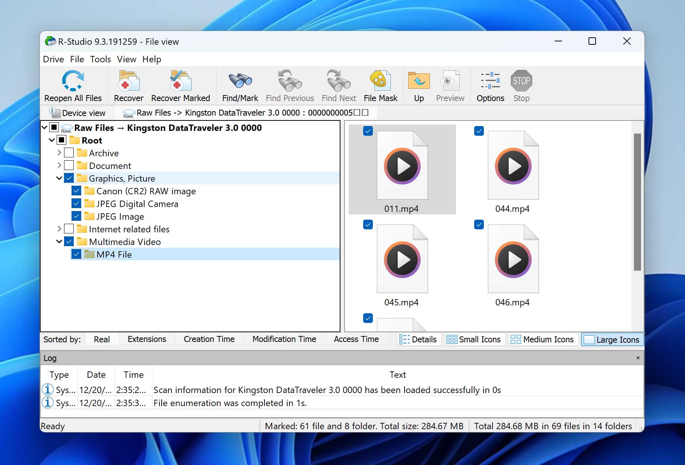Click the file list vertical scrollbar

pyautogui.click(x=637, y=201)
